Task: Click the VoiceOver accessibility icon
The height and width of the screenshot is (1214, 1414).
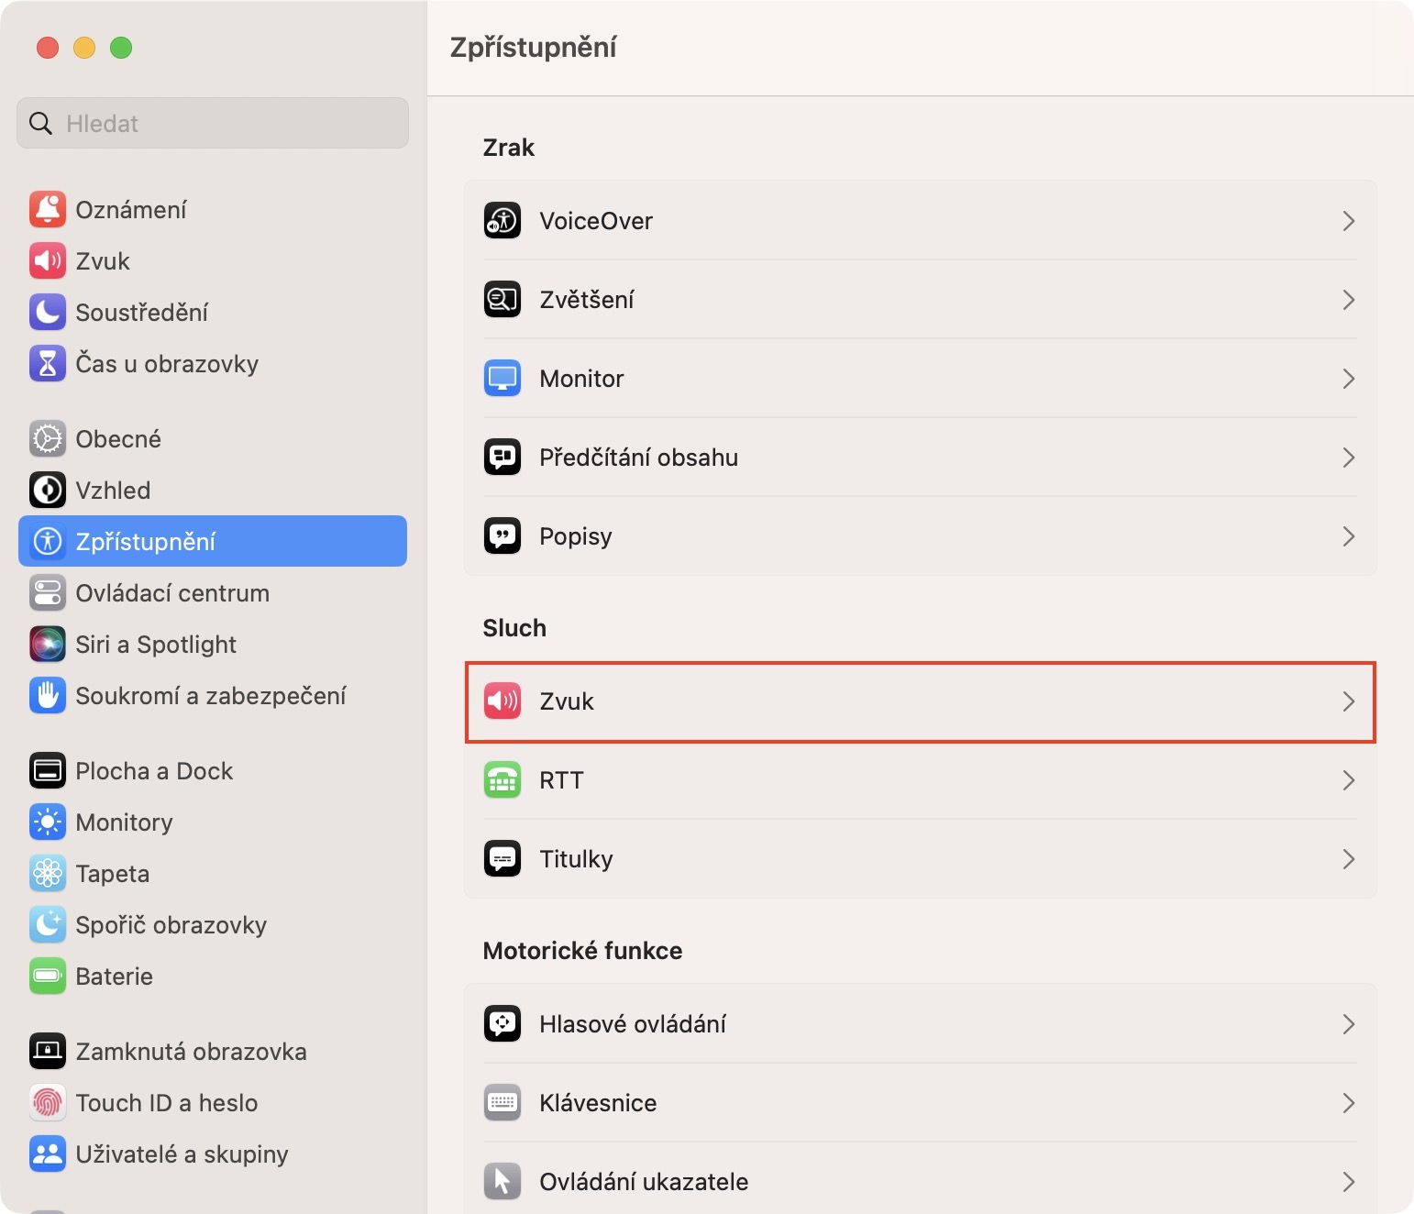Action: (x=503, y=221)
